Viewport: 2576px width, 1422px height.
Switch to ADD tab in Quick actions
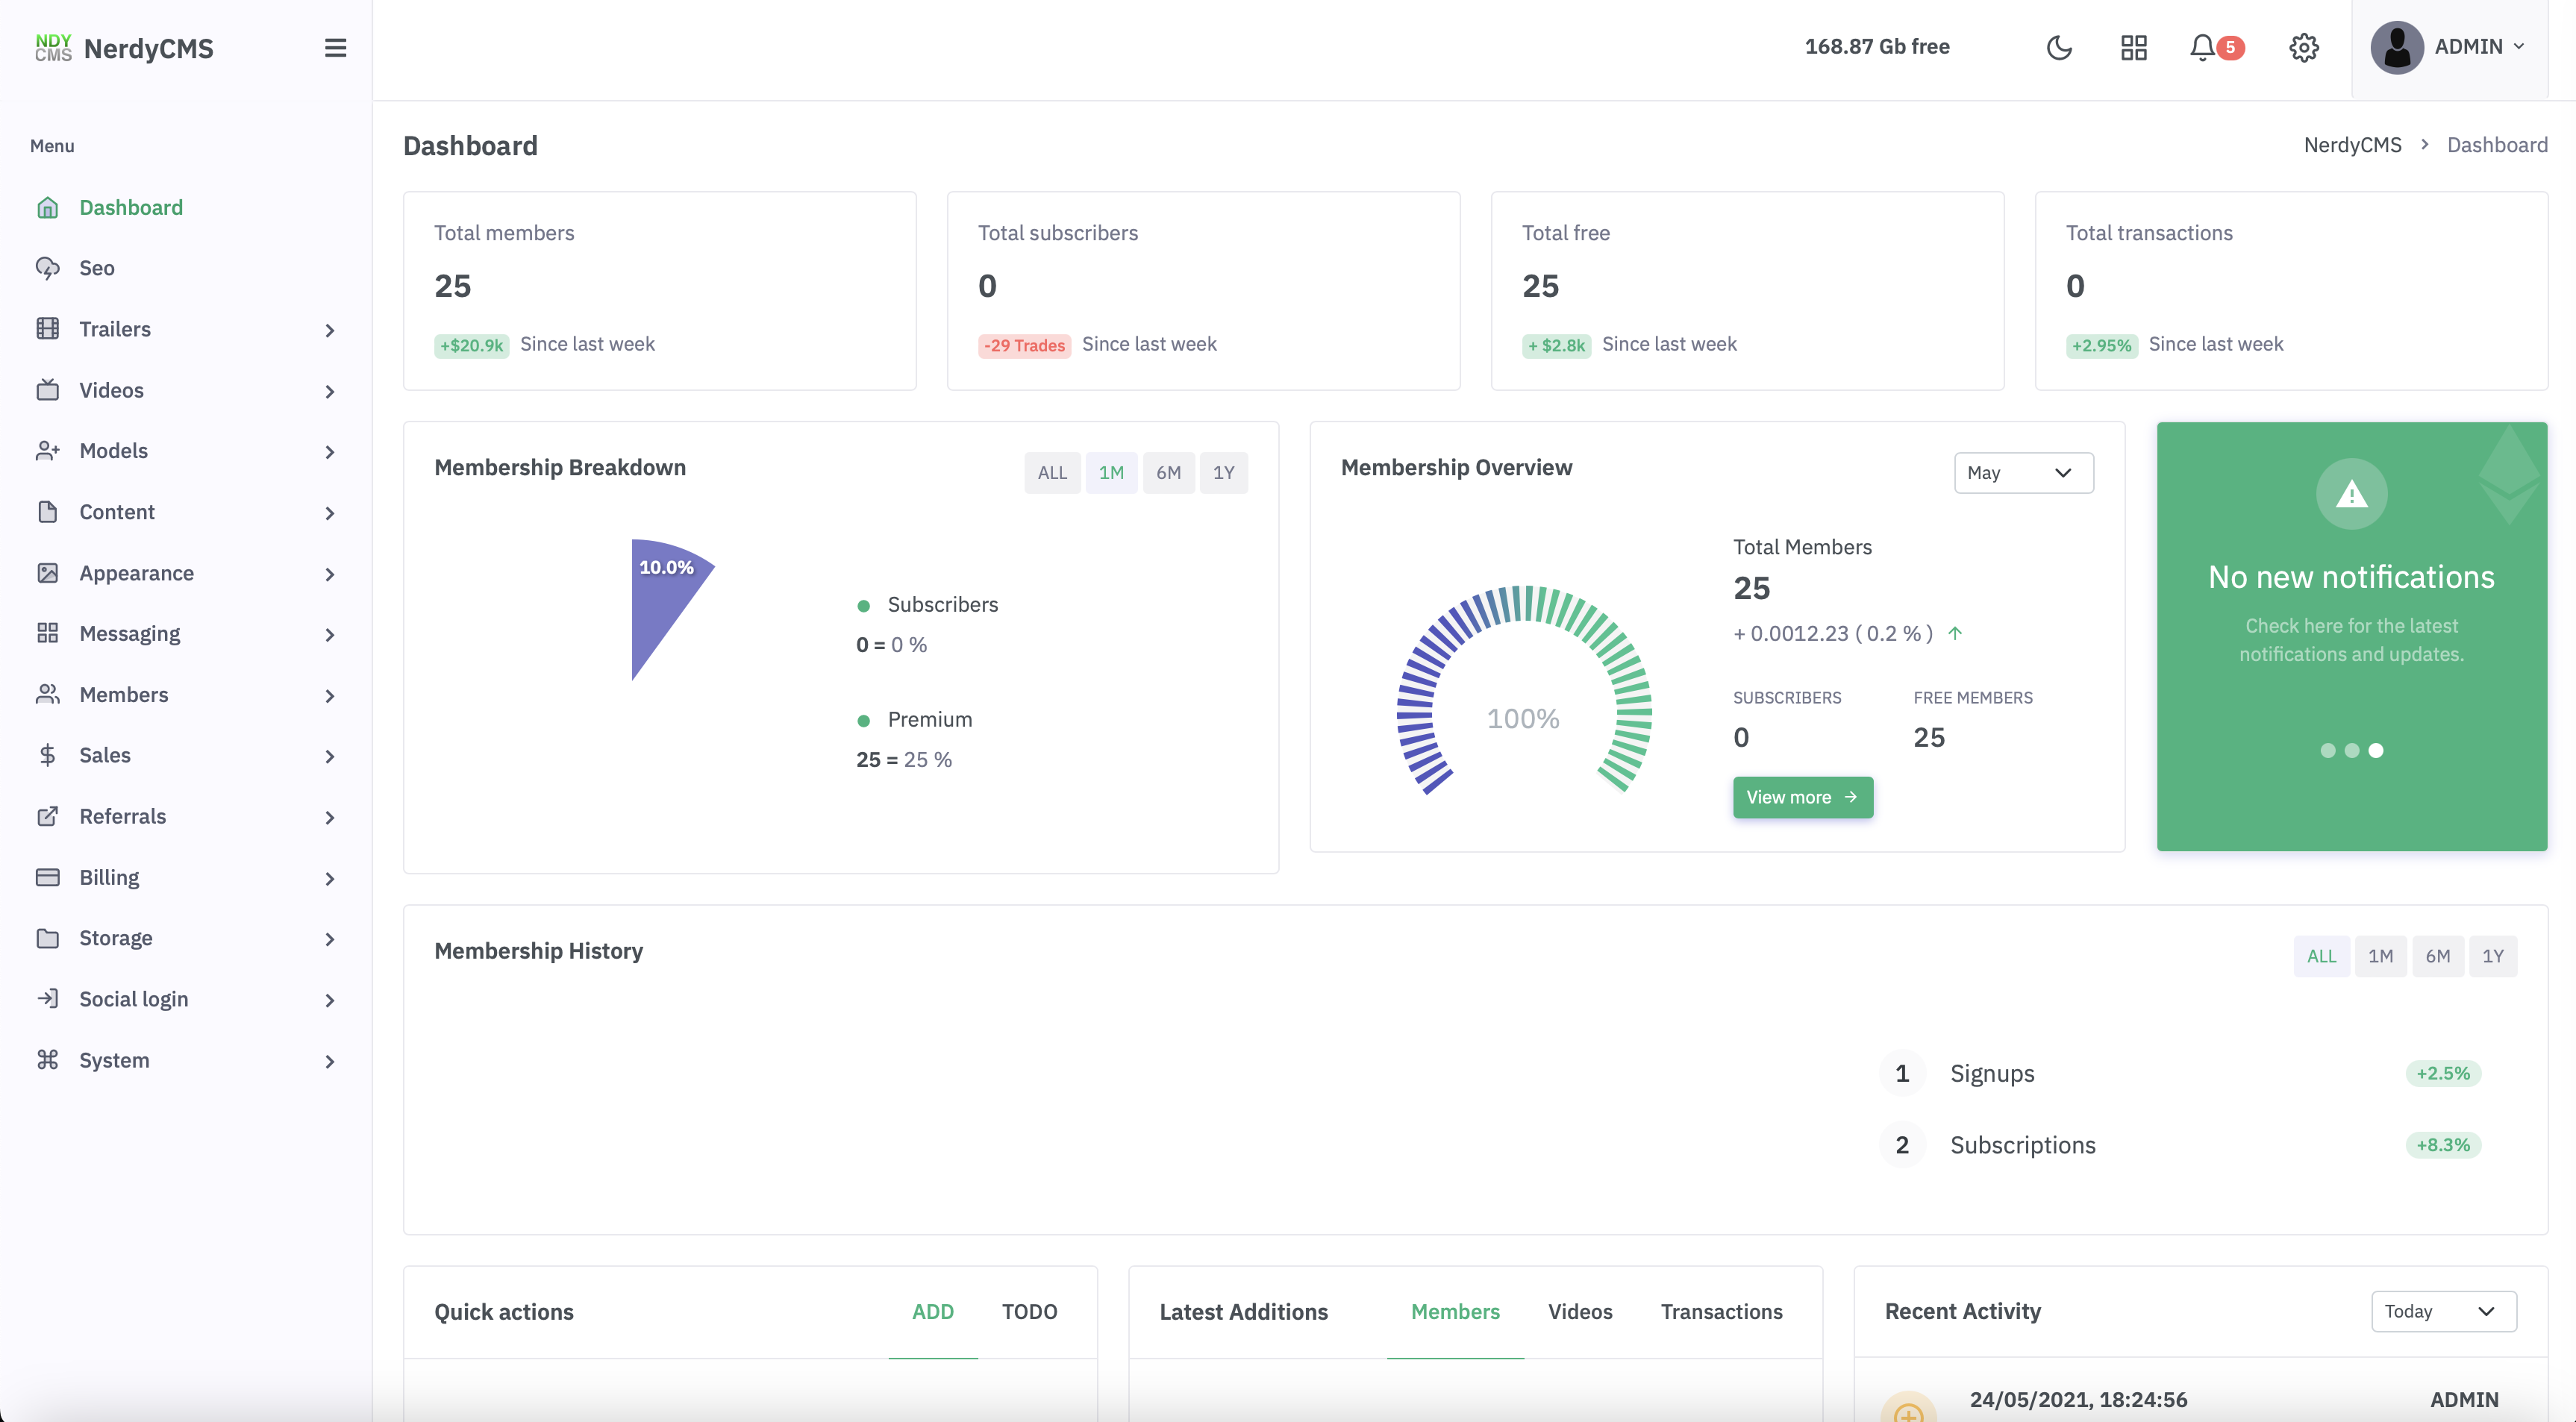coord(933,1311)
